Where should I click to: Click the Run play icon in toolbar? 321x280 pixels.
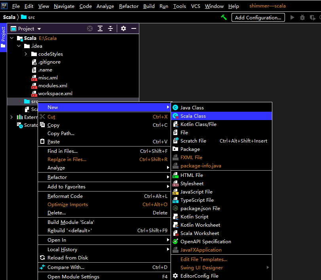[293, 17]
